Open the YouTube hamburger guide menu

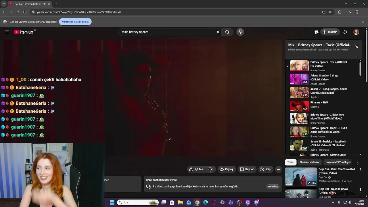(7, 32)
